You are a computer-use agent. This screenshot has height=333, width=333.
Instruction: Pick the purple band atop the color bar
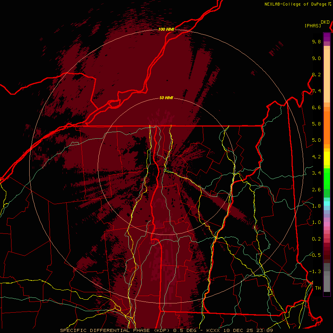tap(327, 37)
